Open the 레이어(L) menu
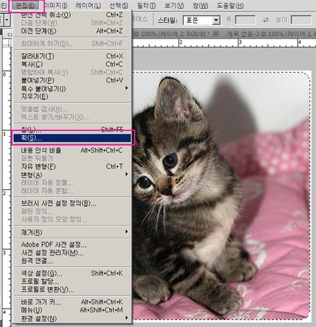The image size is (316, 327). (x=88, y=6)
